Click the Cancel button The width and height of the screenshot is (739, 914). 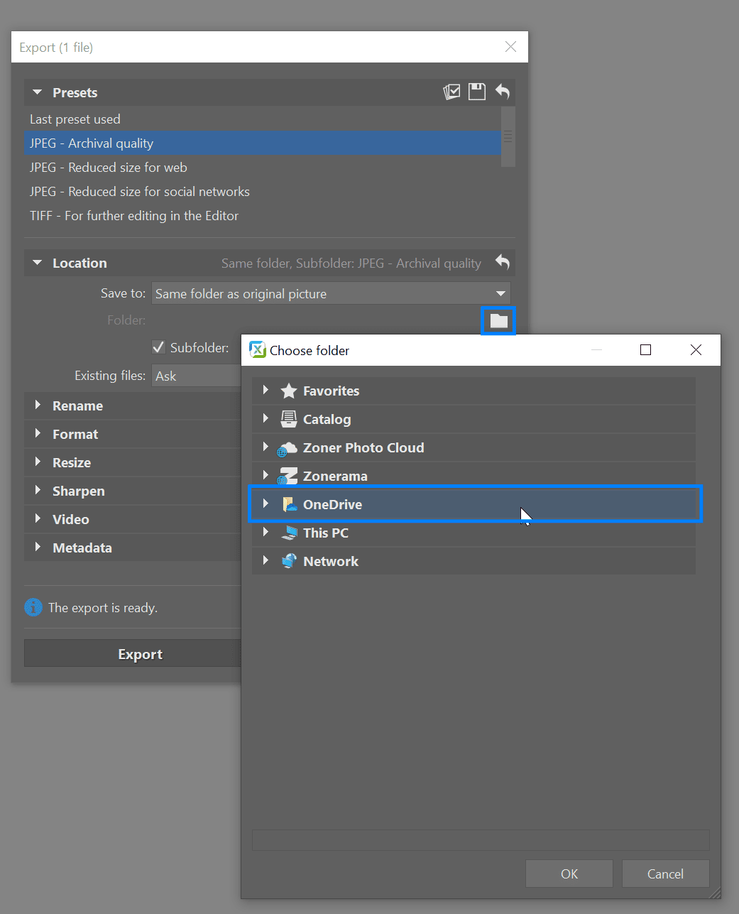665,874
